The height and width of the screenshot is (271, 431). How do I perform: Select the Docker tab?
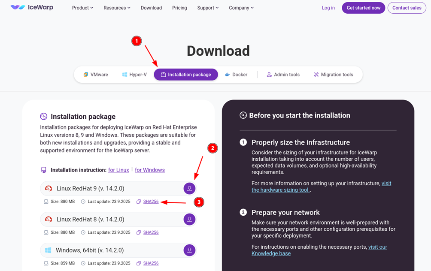coord(236,75)
